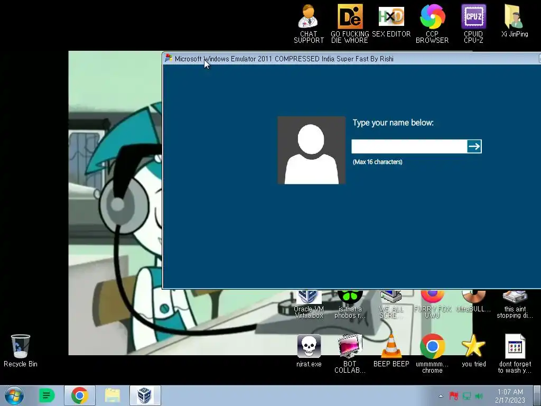The height and width of the screenshot is (406, 541).
Task: Select the UltraBULL... disc icon
Action: [x=473, y=302]
